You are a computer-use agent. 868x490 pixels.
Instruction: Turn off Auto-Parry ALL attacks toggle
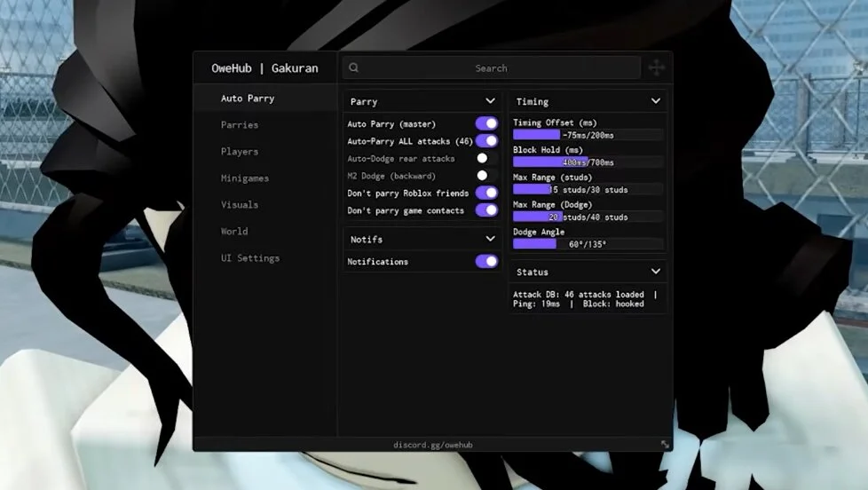pos(486,140)
